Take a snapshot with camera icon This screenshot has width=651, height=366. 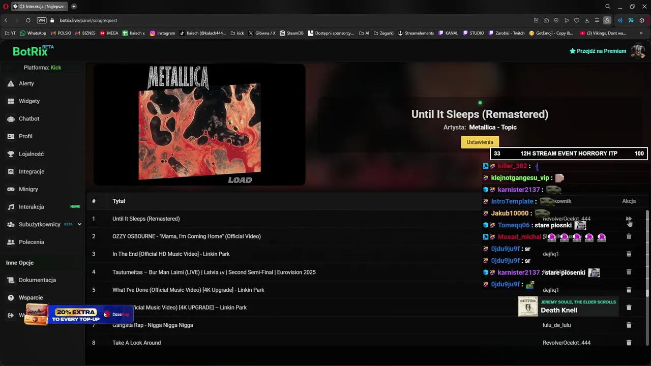(546, 20)
